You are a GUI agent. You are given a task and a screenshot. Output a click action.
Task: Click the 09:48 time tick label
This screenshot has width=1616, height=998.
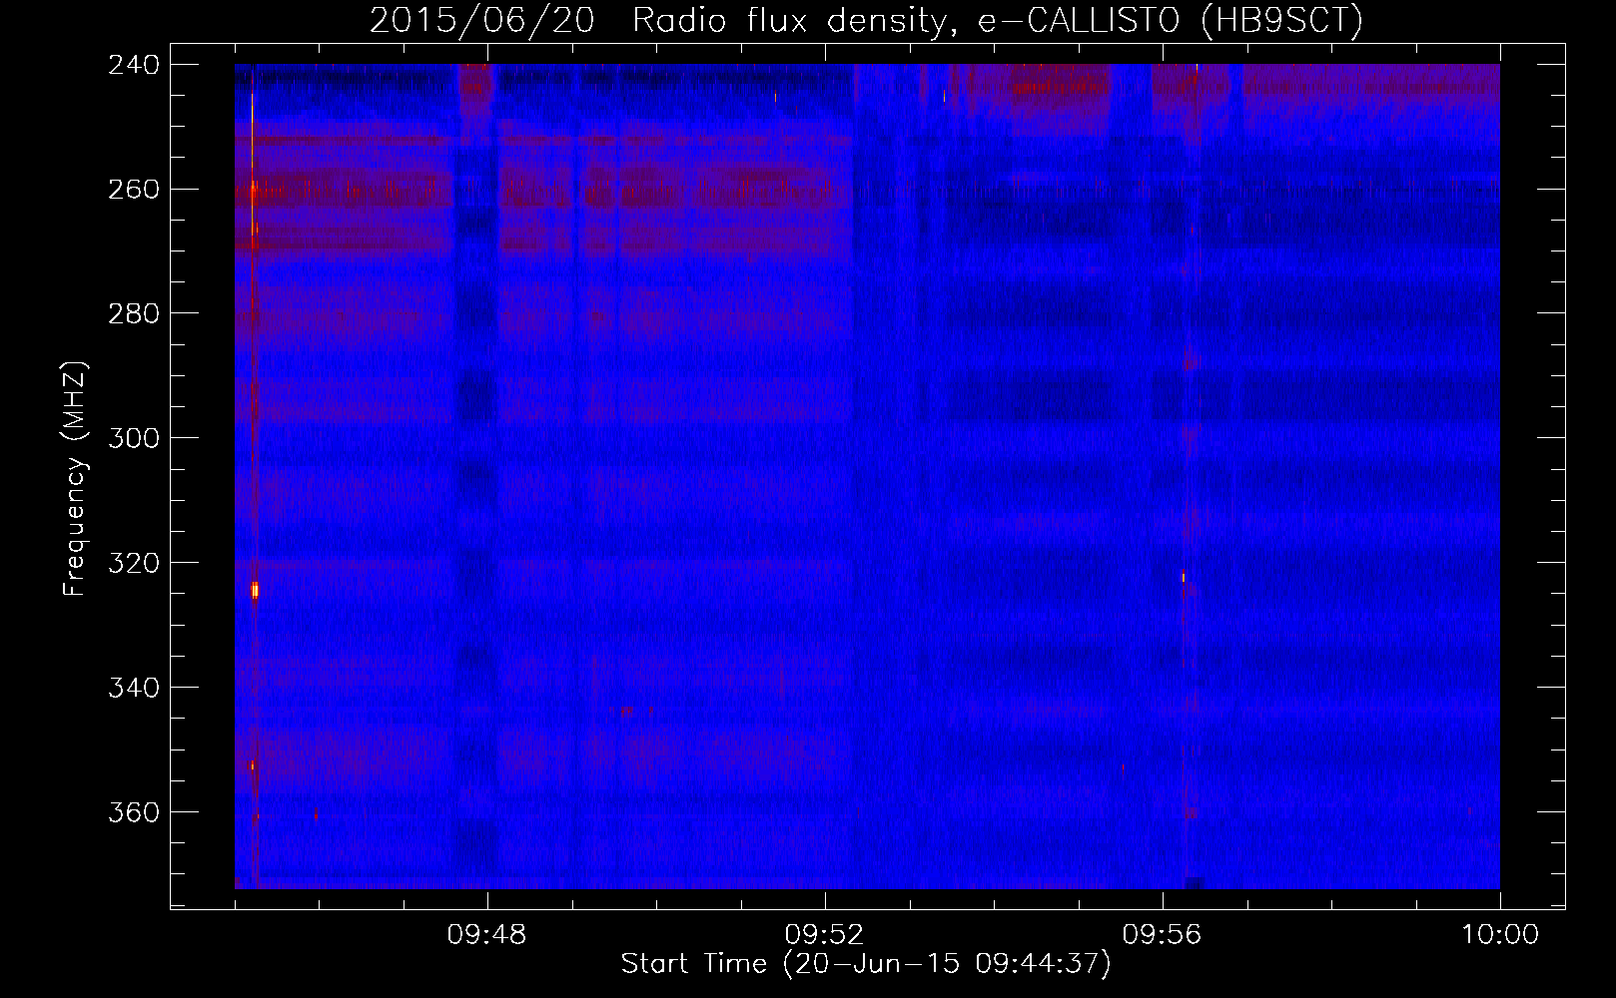(x=487, y=935)
